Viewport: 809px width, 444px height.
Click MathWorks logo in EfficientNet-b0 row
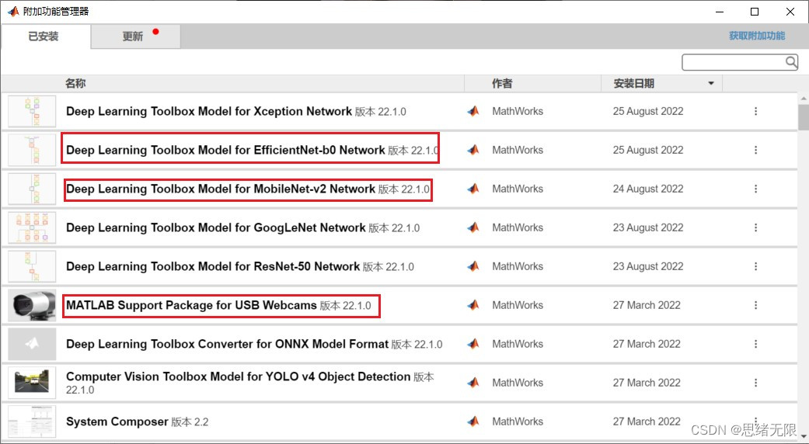tap(473, 150)
